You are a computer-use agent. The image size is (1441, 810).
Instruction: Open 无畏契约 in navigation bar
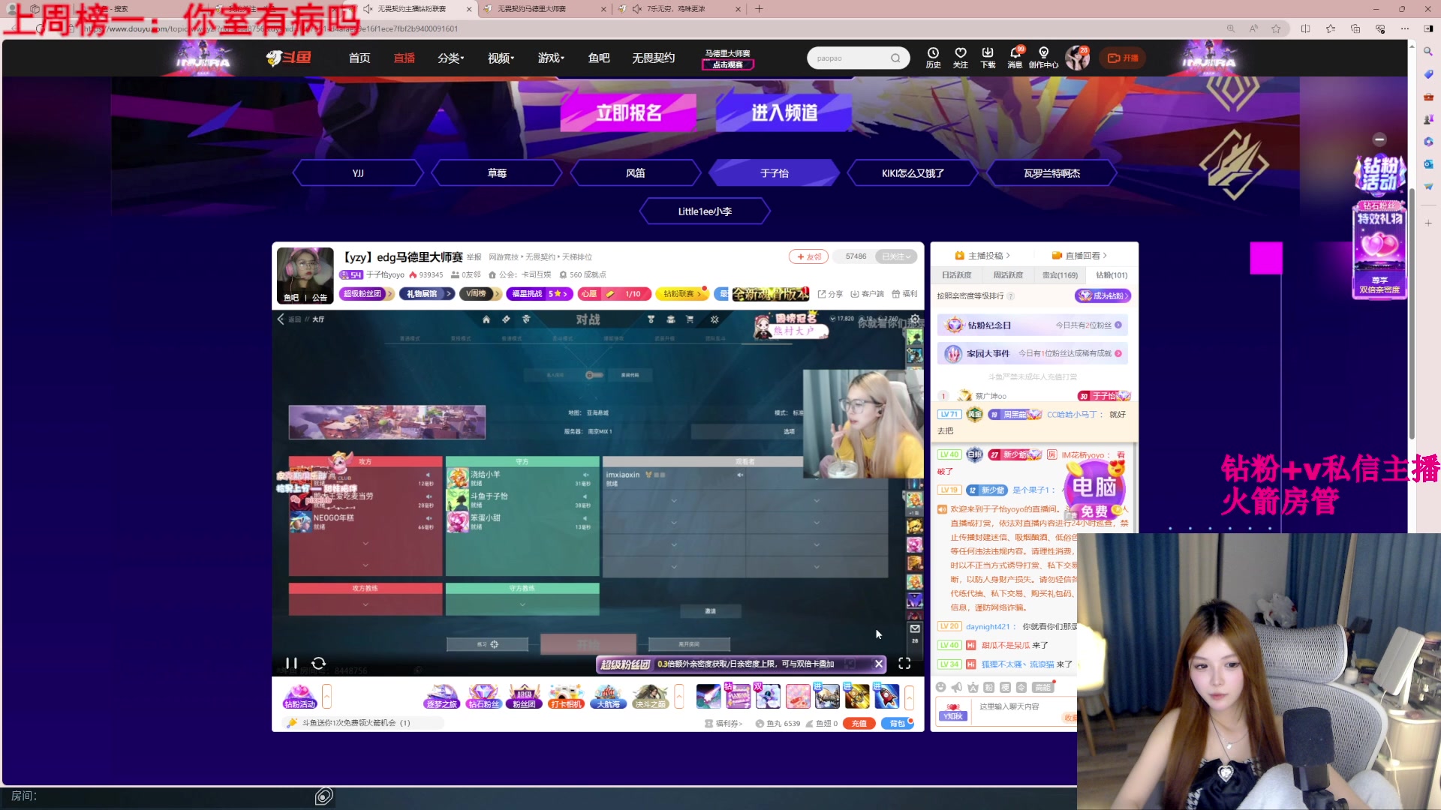(653, 58)
